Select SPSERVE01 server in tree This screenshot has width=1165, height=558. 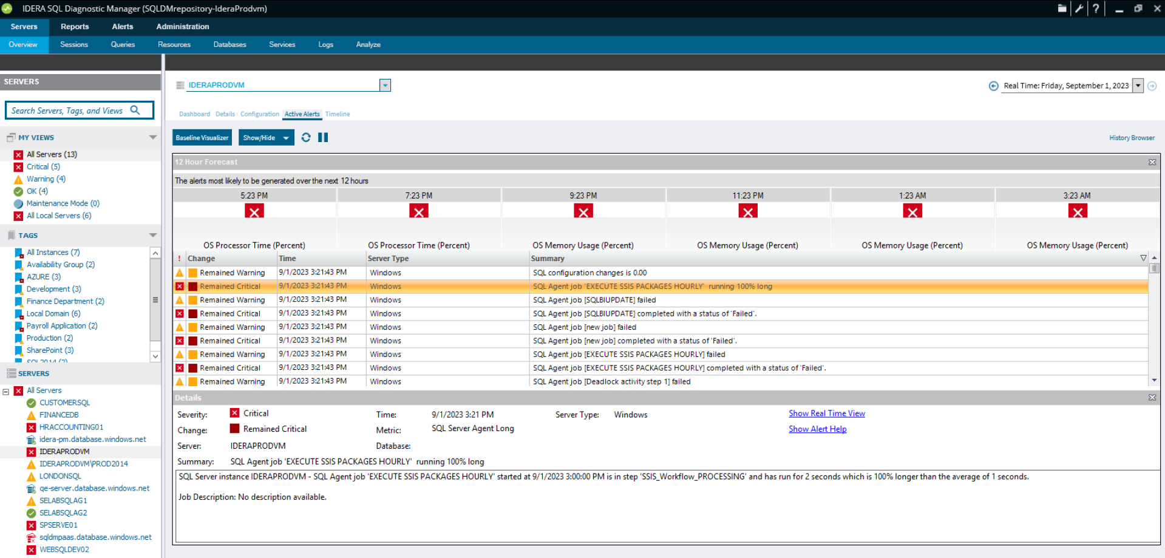pos(58,525)
